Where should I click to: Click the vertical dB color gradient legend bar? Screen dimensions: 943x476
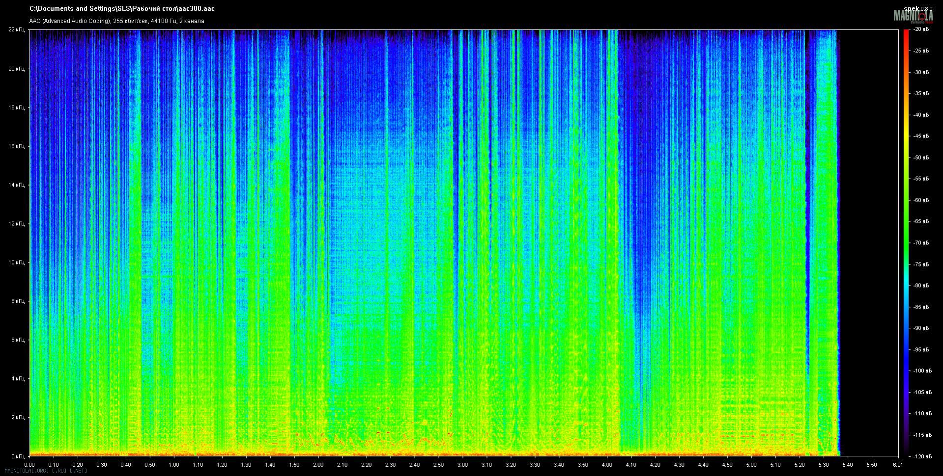tap(906, 243)
